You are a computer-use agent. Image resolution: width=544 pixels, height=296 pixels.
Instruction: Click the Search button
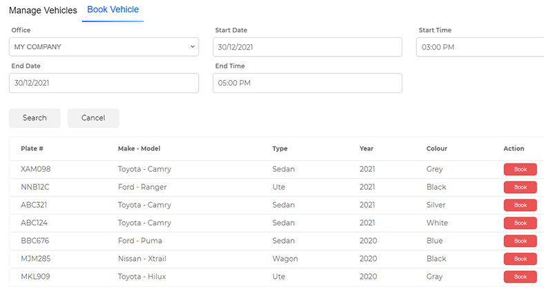point(35,118)
